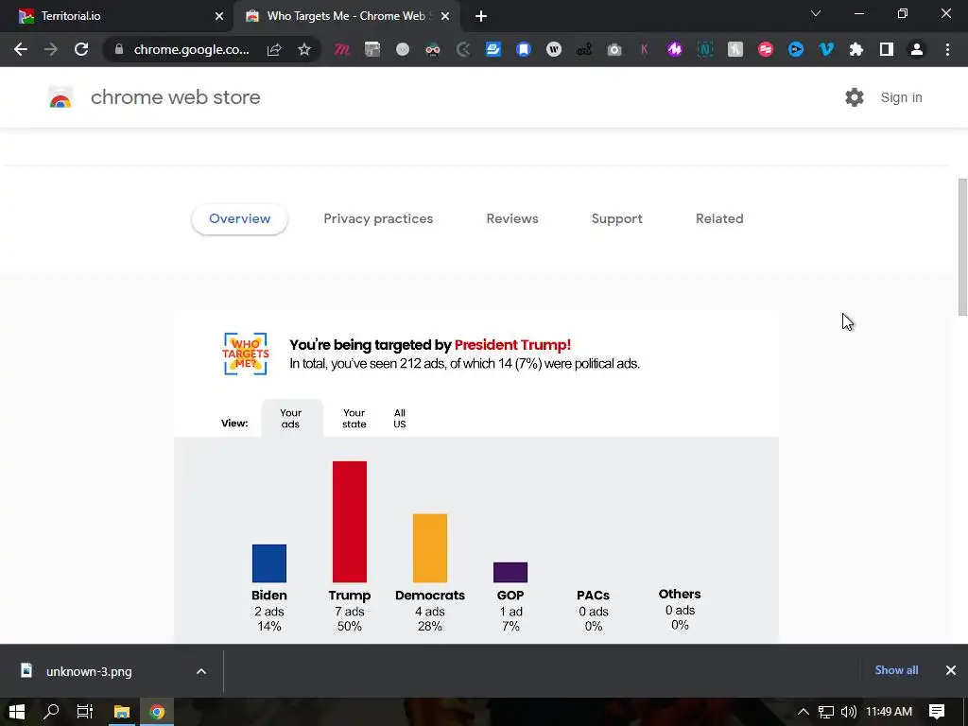Open the Support tab
968x726 pixels.
click(x=616, y=218)
